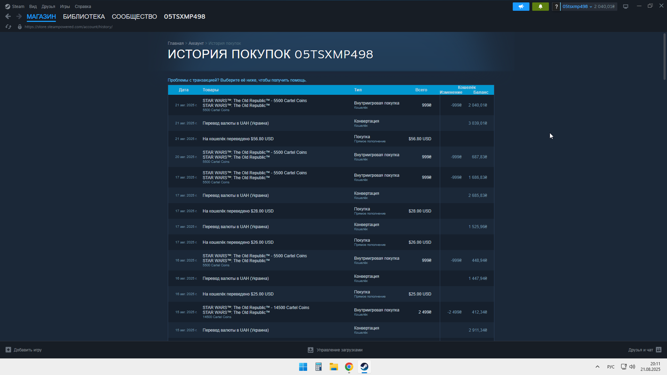Click the padlock icon beside the URL
The image size is (667, 375).
(20, 27)
